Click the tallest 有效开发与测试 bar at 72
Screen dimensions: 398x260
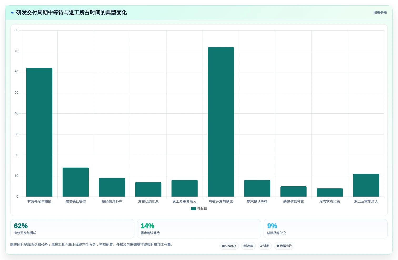[x=221, y=122]
